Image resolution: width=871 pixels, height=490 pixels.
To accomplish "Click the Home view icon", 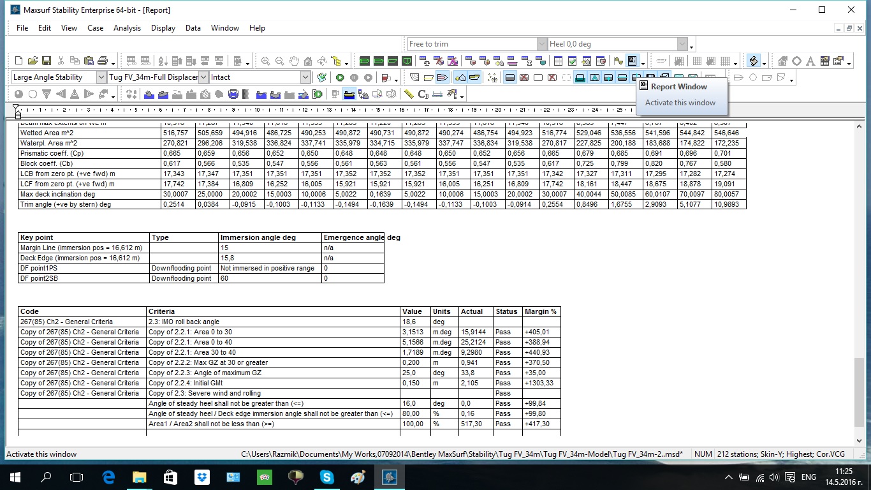I will tap(308, 61).
